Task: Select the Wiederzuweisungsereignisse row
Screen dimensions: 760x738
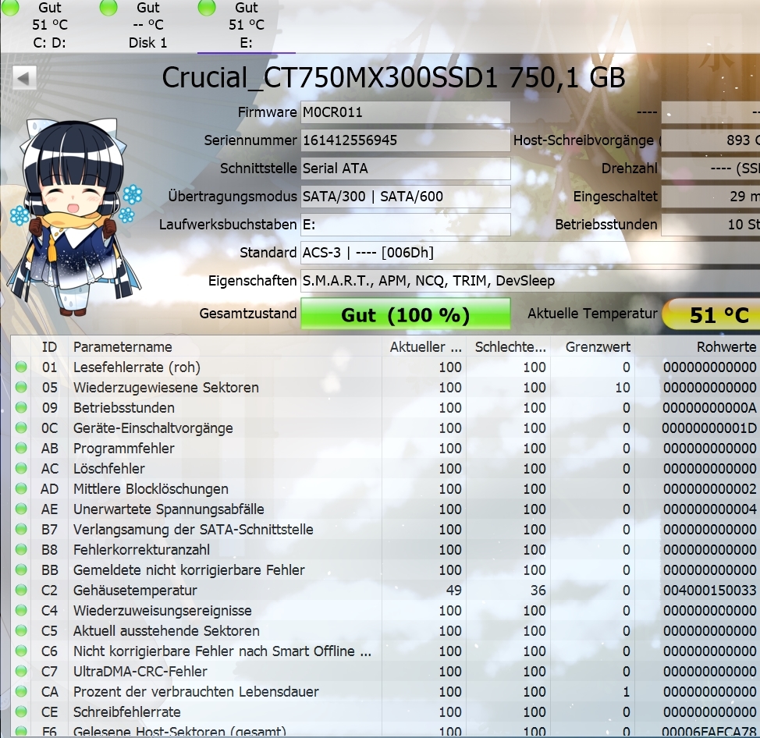Action: [385, 611]
